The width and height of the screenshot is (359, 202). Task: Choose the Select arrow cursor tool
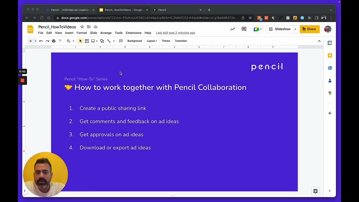[80, 41]
